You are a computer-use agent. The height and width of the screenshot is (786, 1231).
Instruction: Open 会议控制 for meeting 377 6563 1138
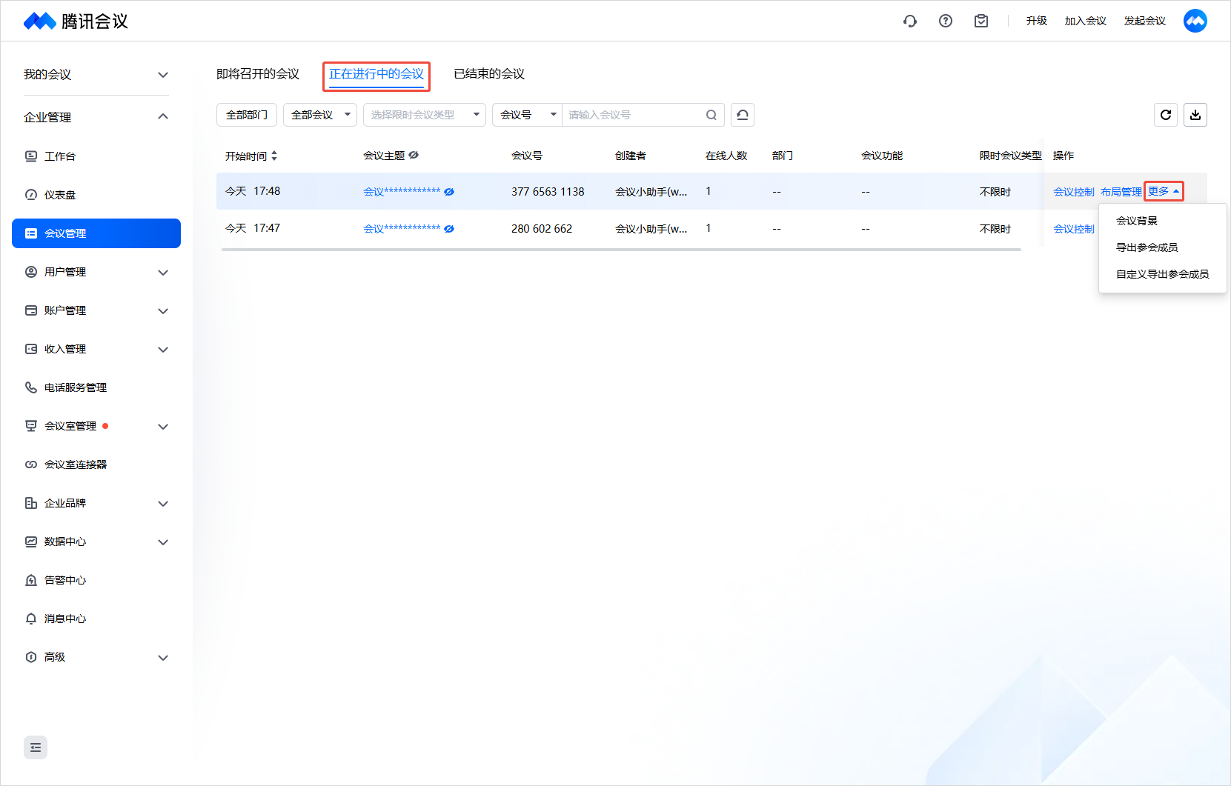tap(1074, 192)
